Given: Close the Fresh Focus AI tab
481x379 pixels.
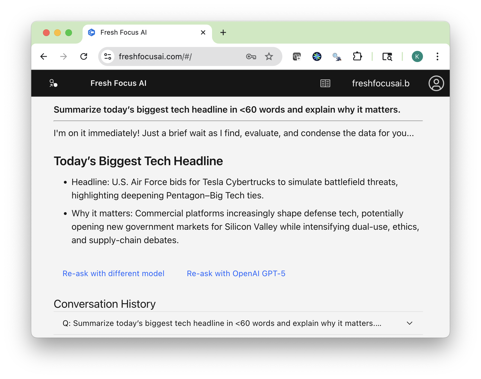Looking at the screenshot, I should 203,33.
